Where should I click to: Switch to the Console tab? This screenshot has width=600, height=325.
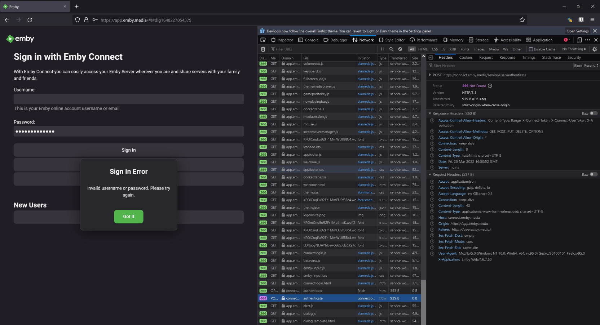(309, 40)
